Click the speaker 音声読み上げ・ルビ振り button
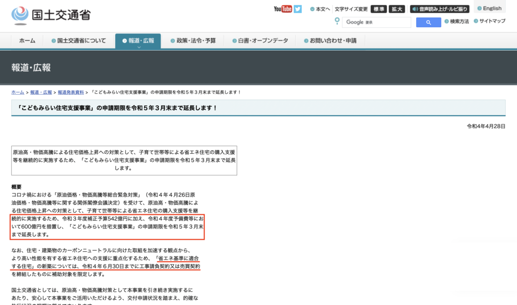 (x=439, y=9)
